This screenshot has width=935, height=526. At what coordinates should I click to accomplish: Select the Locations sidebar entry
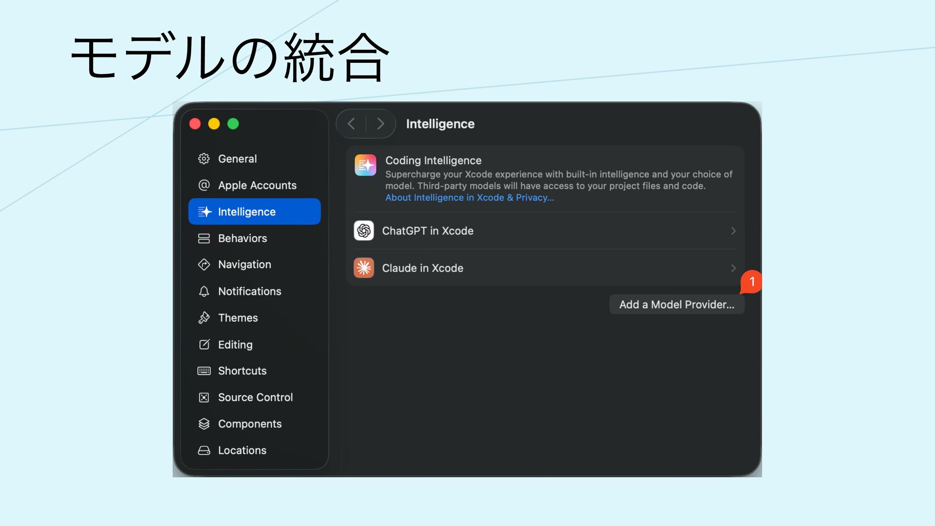242,451
